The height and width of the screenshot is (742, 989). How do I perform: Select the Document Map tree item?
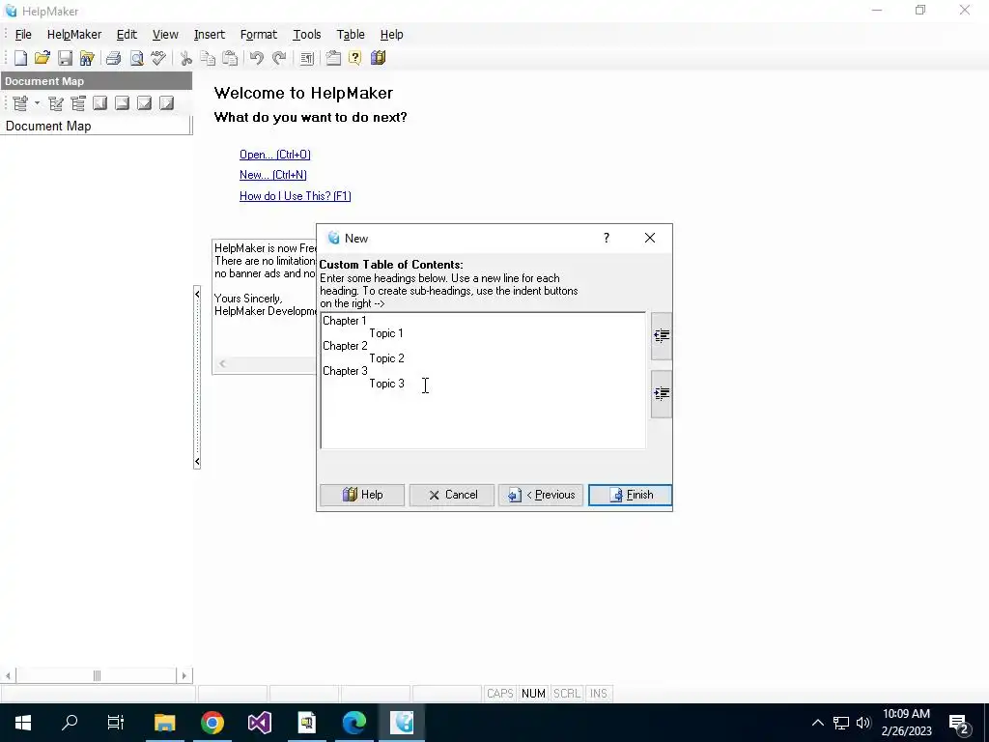(x=48, y=127)
